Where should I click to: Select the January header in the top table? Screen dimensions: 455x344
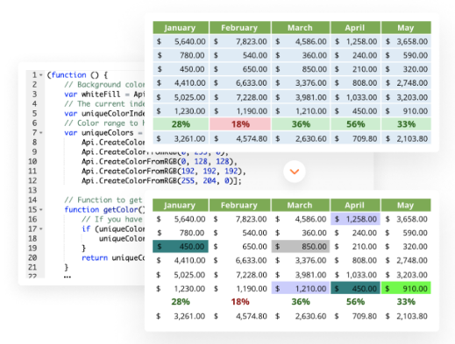point(181,28)
